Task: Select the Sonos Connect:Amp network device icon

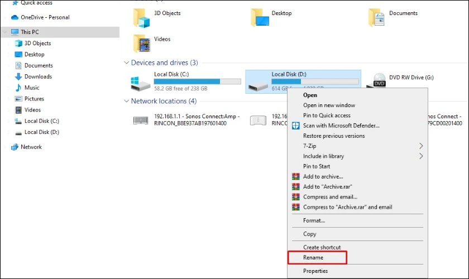Action: (141, 120)
